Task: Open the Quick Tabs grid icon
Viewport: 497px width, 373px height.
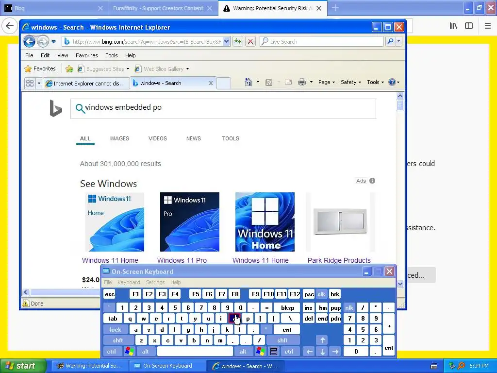Action: pyautogui.click(x=30, y=83)
